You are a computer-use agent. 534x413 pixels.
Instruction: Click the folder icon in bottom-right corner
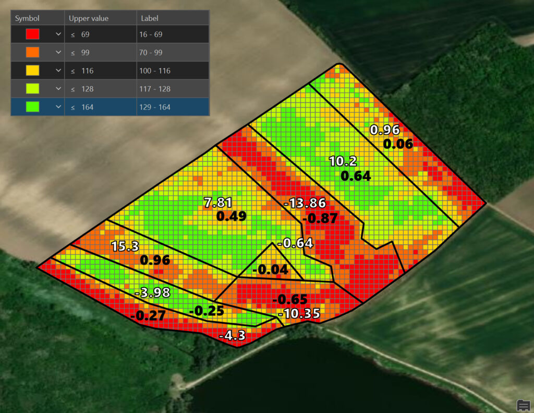coord(524,404)
